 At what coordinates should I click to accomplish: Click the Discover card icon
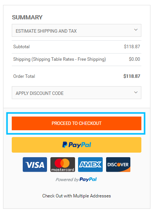click(x=118, y=164)
